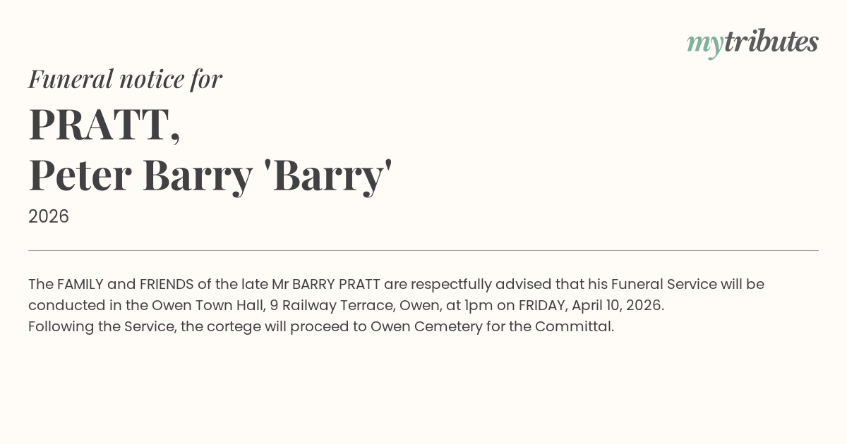Click the year '2026' below the name
The image size is (847, 444).
pos(49,216)
